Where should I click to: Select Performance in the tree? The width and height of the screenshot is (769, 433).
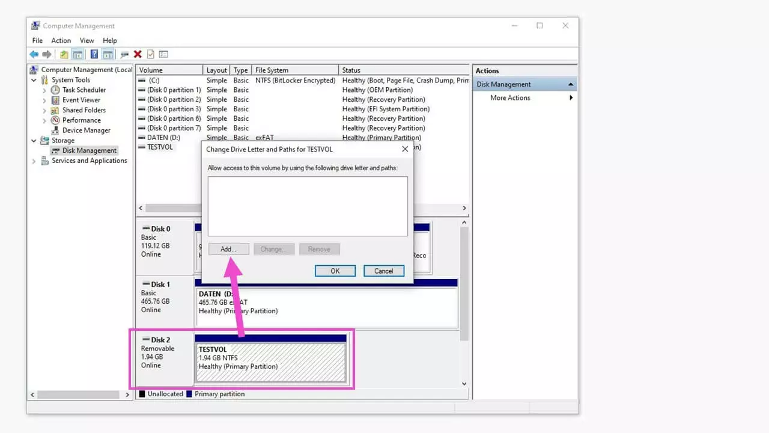pyautogui.click(x=81, y=120)
